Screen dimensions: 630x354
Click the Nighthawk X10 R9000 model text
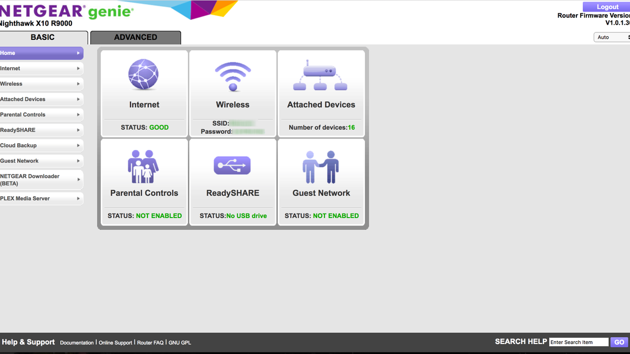coord(36,24)
